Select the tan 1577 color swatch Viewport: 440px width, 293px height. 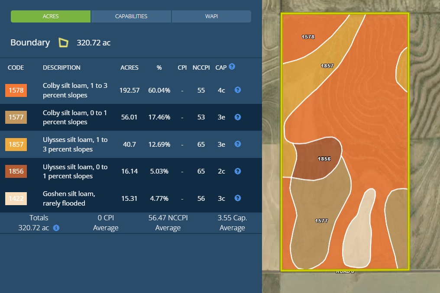tap(16, 117)
